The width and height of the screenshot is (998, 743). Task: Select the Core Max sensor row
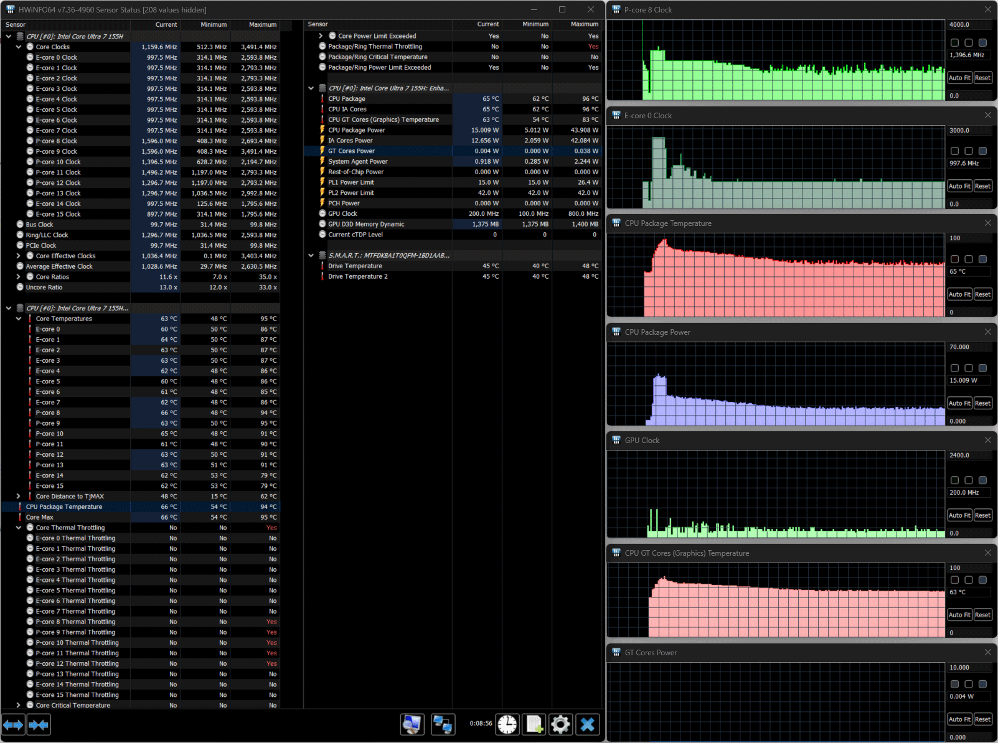(x=140, y=517)
